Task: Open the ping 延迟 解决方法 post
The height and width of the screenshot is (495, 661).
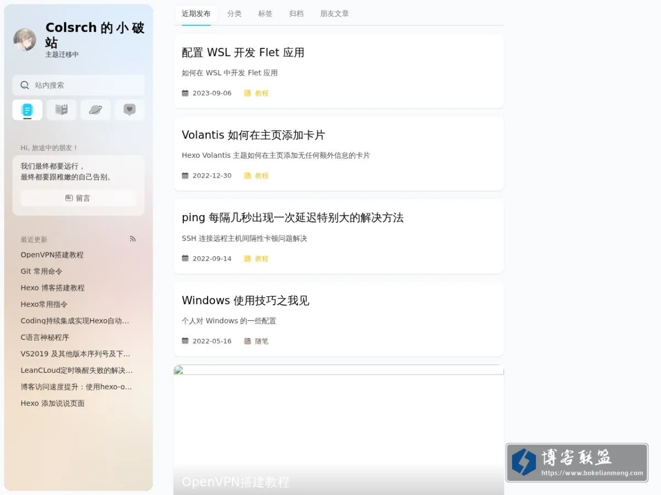Action: pos(292,218)
